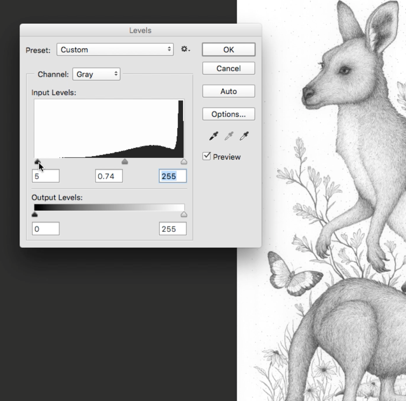Screen dimensions: 406x401
Task: Click the Levels dialog title bar
Action: tap(141, 30)
